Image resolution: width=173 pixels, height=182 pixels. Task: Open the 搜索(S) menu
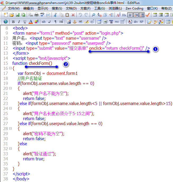57,8
